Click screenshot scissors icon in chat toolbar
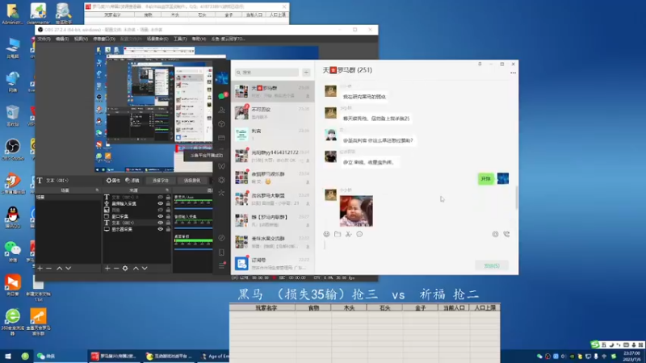The width and height of the screenshot is (646, 363). click(349, 234)
